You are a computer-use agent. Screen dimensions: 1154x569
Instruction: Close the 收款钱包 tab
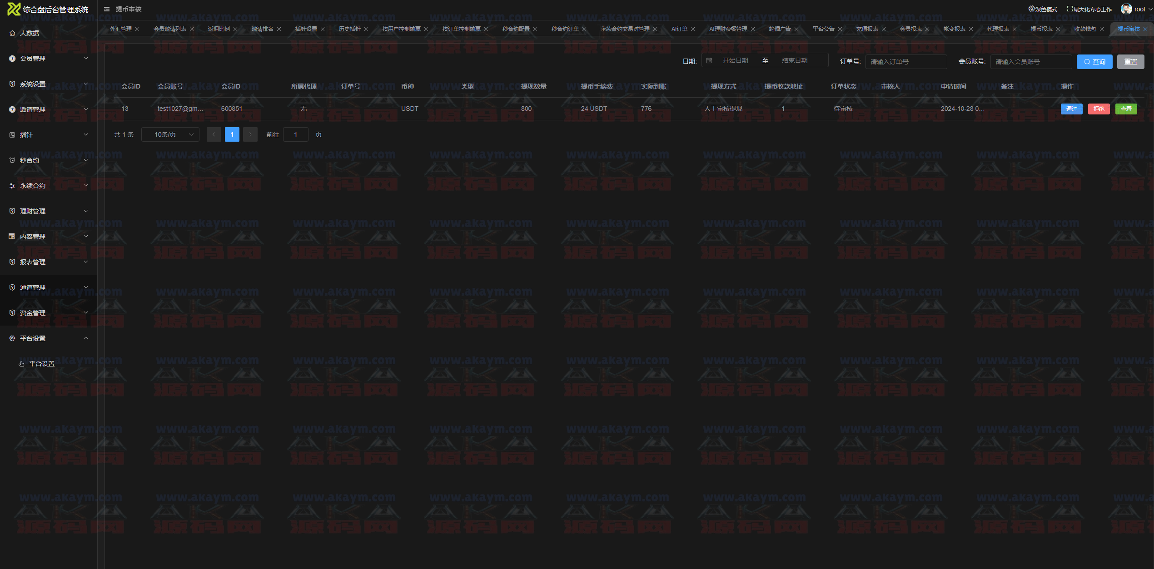[x=1102, y=29]
